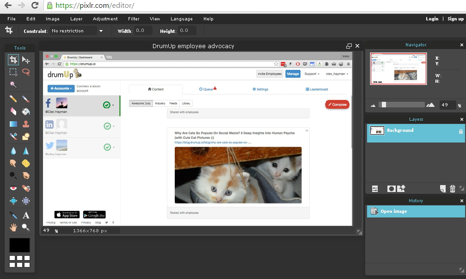The image size is (466, 279).
Task: Open the foreground color swatch
Action: 19,245
